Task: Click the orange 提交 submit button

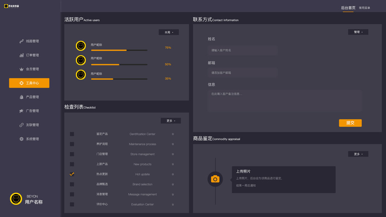Action: pos(350,123)
